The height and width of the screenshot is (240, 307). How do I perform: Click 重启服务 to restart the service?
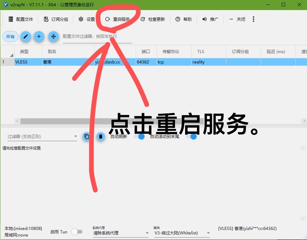click(115, 20)
